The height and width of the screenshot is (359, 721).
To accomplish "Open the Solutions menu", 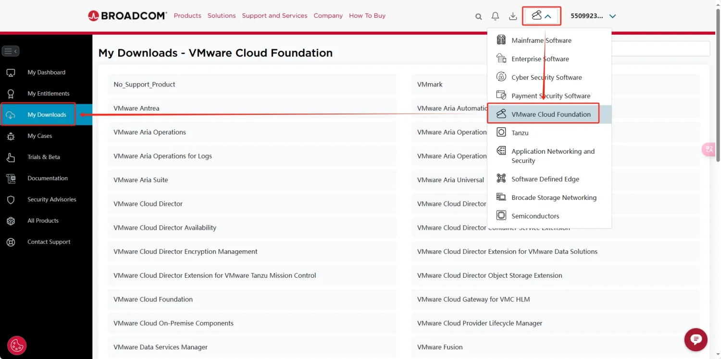I will click(x=222, y=16).
